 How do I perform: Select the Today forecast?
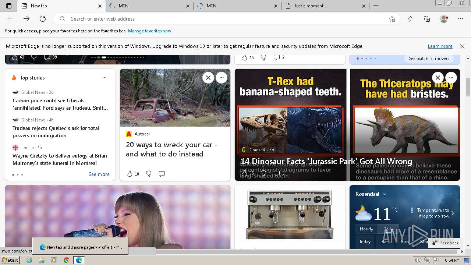[x=365, y=242]
